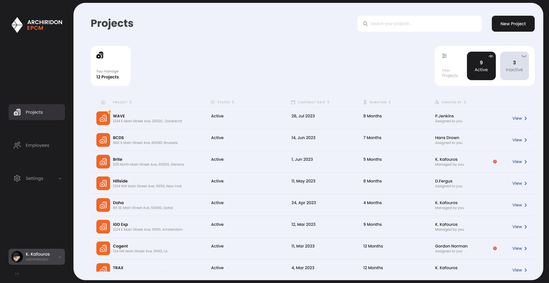The image size is (549, 283).
Task: Sort by Contract Date column arrows
Action: [x=328, y=102]
